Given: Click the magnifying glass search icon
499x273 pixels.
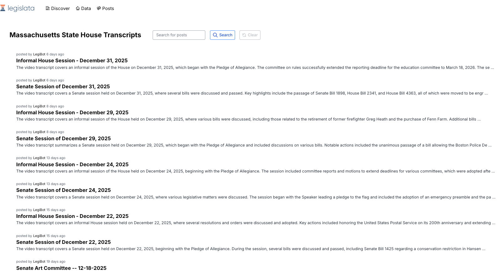Looking at the screenshot, I should point(215,35).
